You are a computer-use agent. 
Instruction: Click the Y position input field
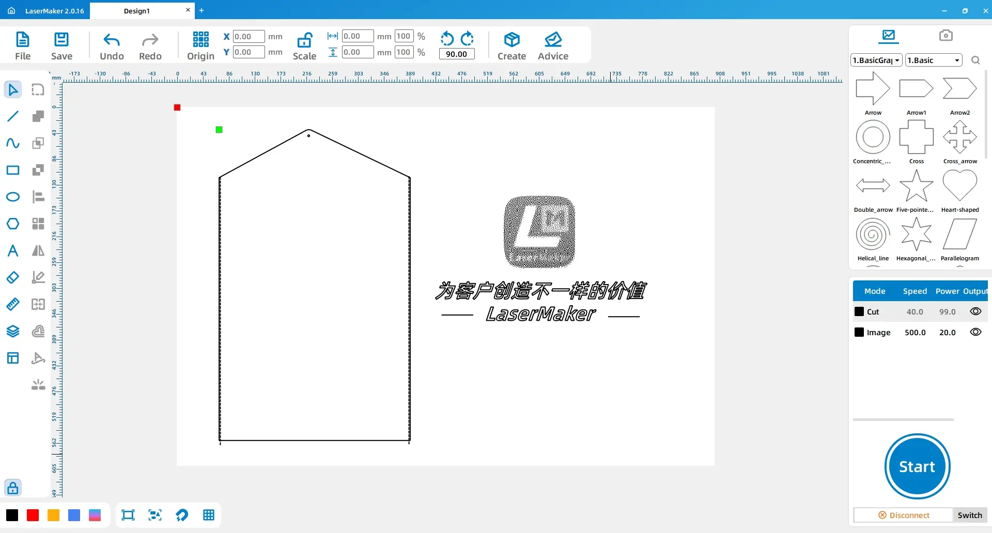click(x=249, y=52)
